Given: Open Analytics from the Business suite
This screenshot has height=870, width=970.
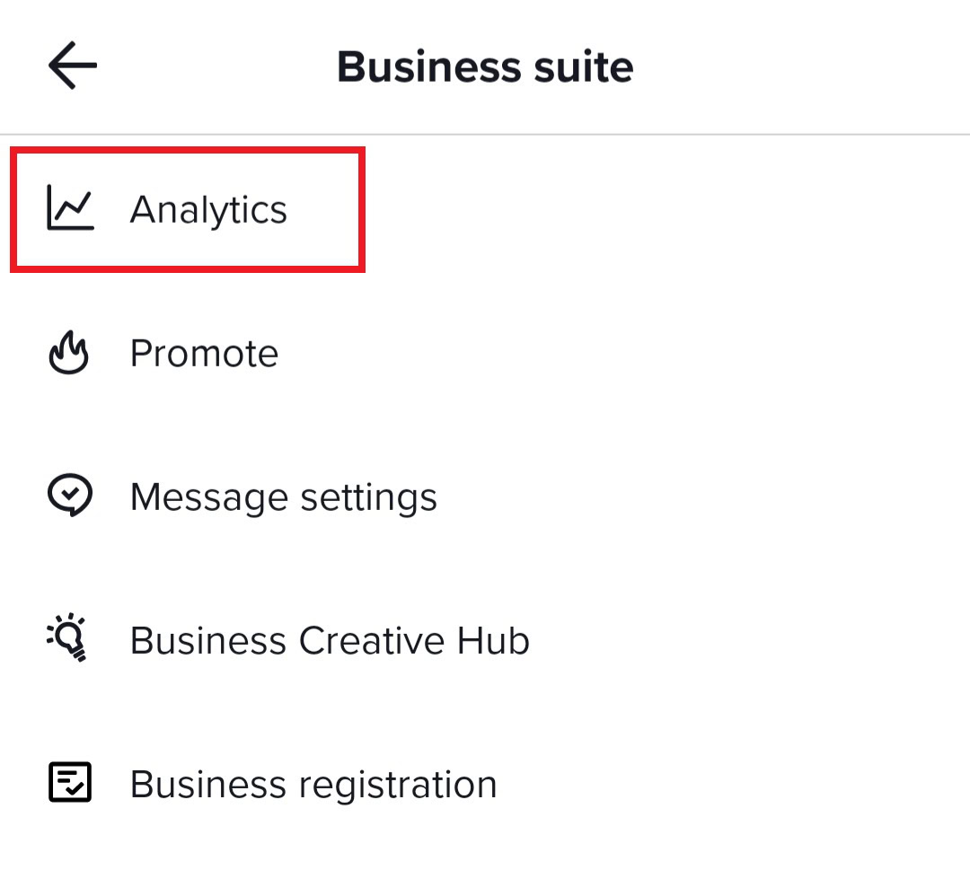Looking at the screenshot, I should point(207,210).
